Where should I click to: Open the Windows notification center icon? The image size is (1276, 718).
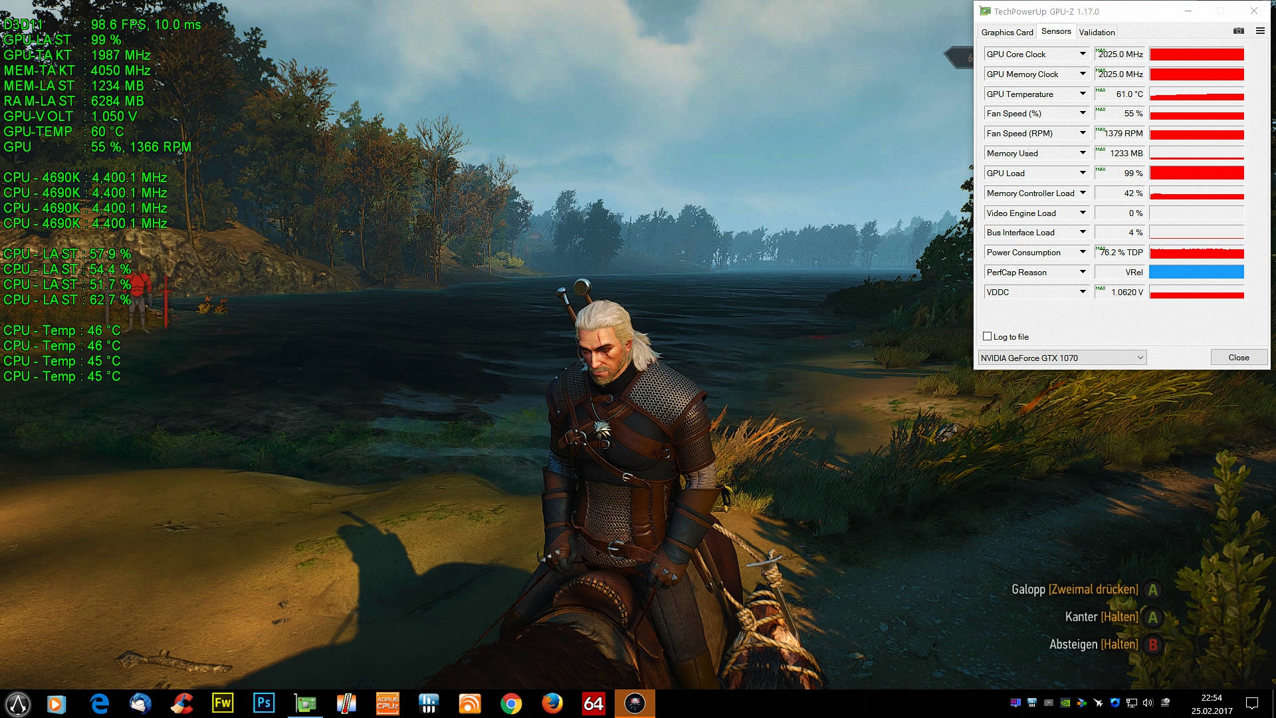(1252, 703)
